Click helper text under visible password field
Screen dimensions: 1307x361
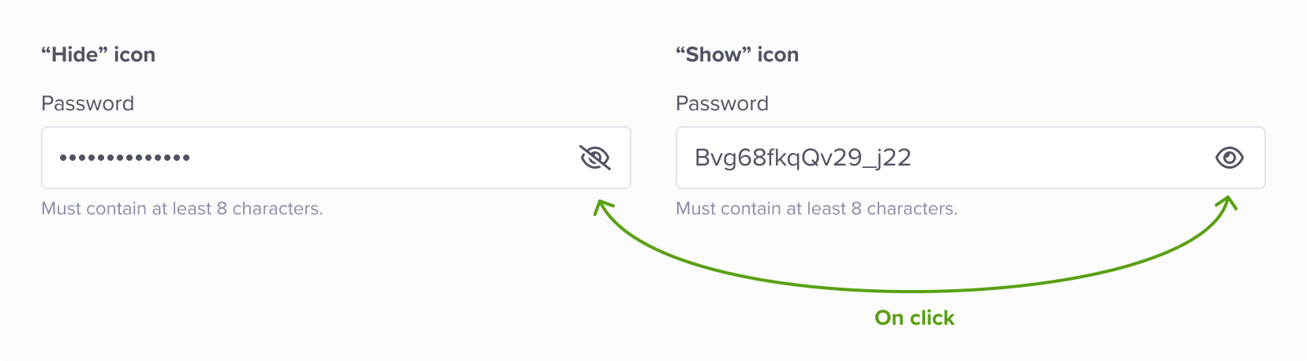pos(817,209)
